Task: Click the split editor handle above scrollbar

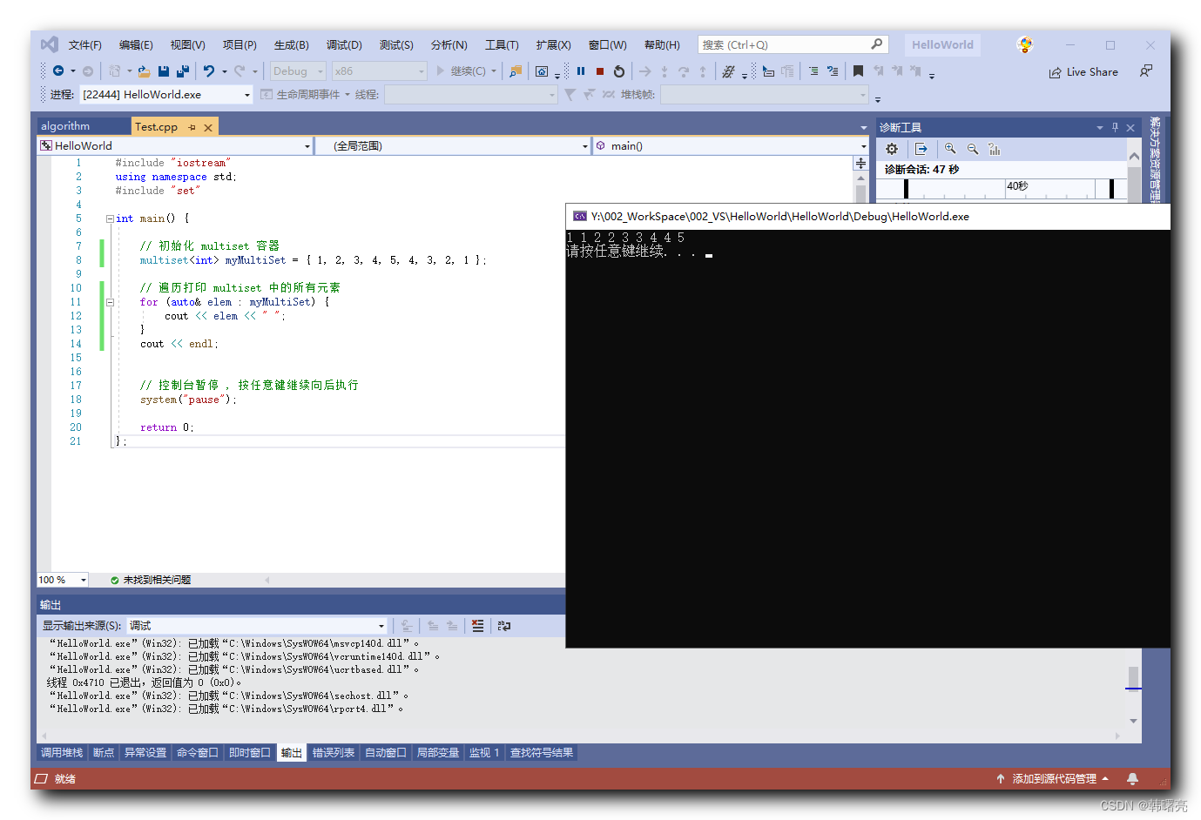Action: (x=860, y=163)
